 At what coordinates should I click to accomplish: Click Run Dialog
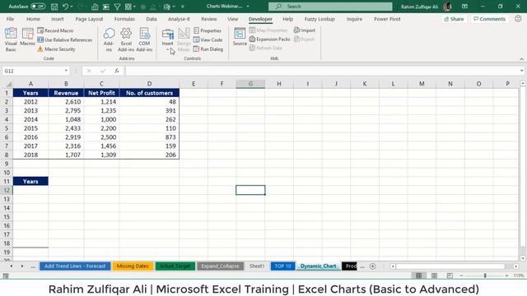pyautogui.click(x=208, y=49)
